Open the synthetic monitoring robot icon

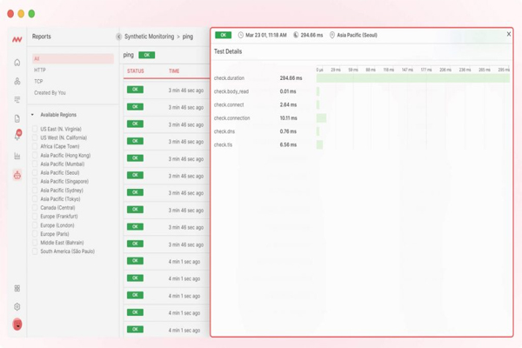tap(17, 175)
